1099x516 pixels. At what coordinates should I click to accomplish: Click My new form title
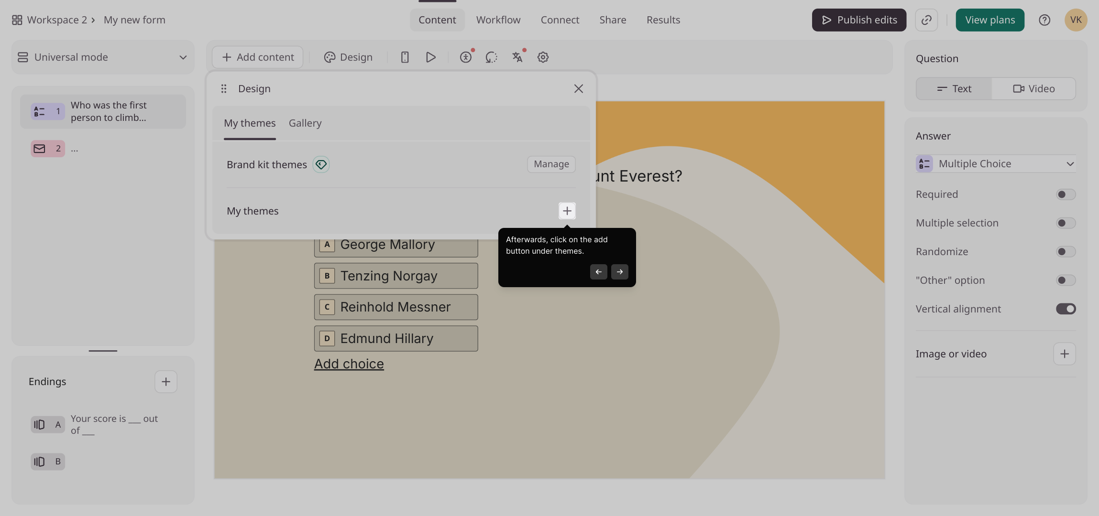point(134,20)
